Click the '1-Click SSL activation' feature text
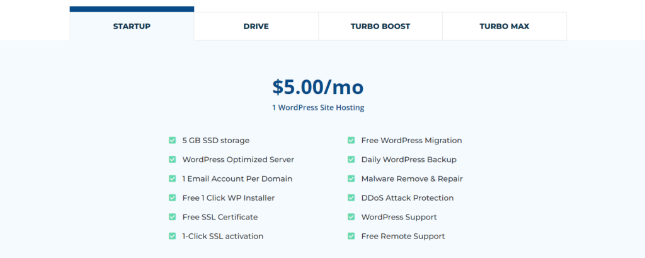 (x=223, y=236)
